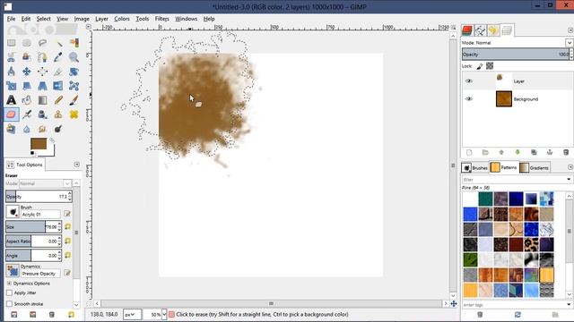Enable the Smooth stroke checkbox
This screenshot has height=322, width=574.
coord(10,304)
